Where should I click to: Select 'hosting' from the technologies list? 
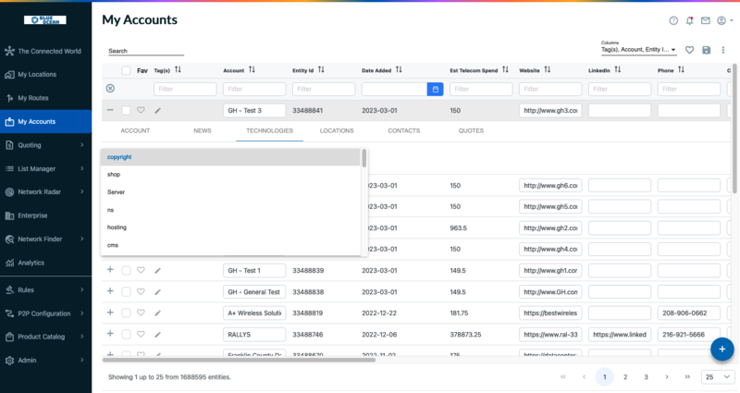[117, 227]
